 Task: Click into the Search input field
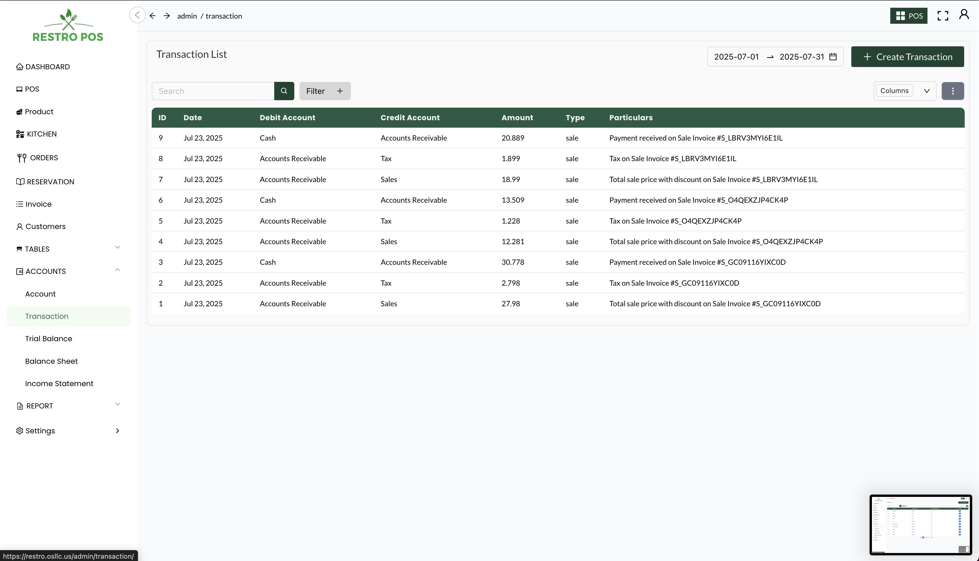click(x=213, y=91)
